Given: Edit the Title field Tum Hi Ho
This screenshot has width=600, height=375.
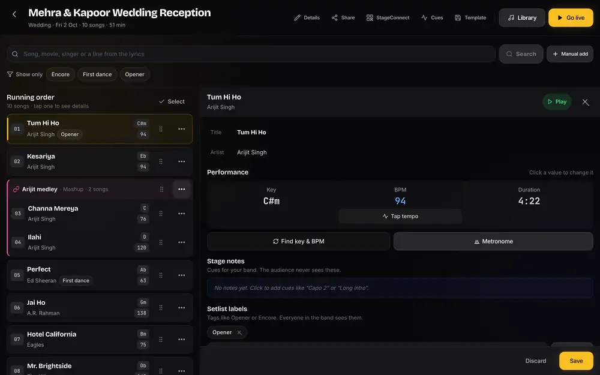Looking at the screenshot, I should (x=251, y=133).
